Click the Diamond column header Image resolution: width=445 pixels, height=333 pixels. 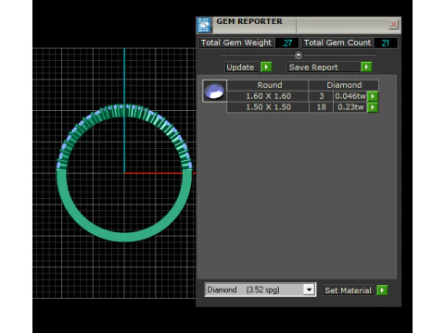[x=344, y=85]
